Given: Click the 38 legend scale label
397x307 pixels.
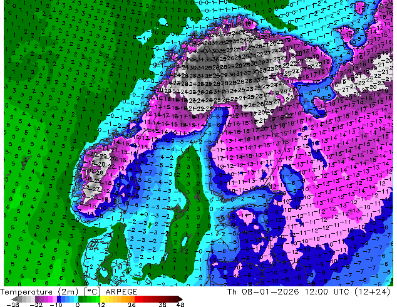Looking at the screenshot, I should (163, 304).
